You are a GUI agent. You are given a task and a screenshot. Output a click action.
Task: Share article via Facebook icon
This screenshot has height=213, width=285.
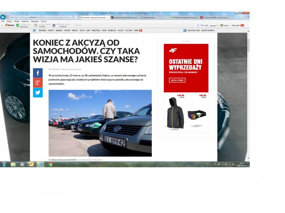tap(38, 73)
